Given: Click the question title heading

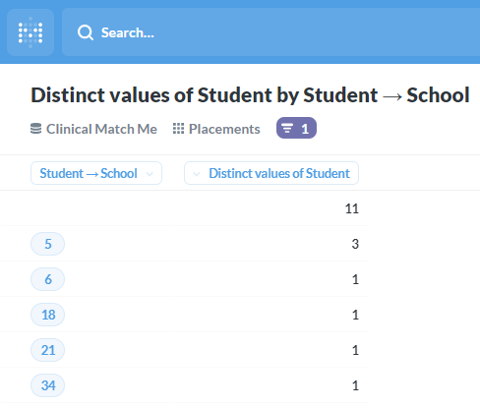Looking at the screenshot, I should point(250,95).
